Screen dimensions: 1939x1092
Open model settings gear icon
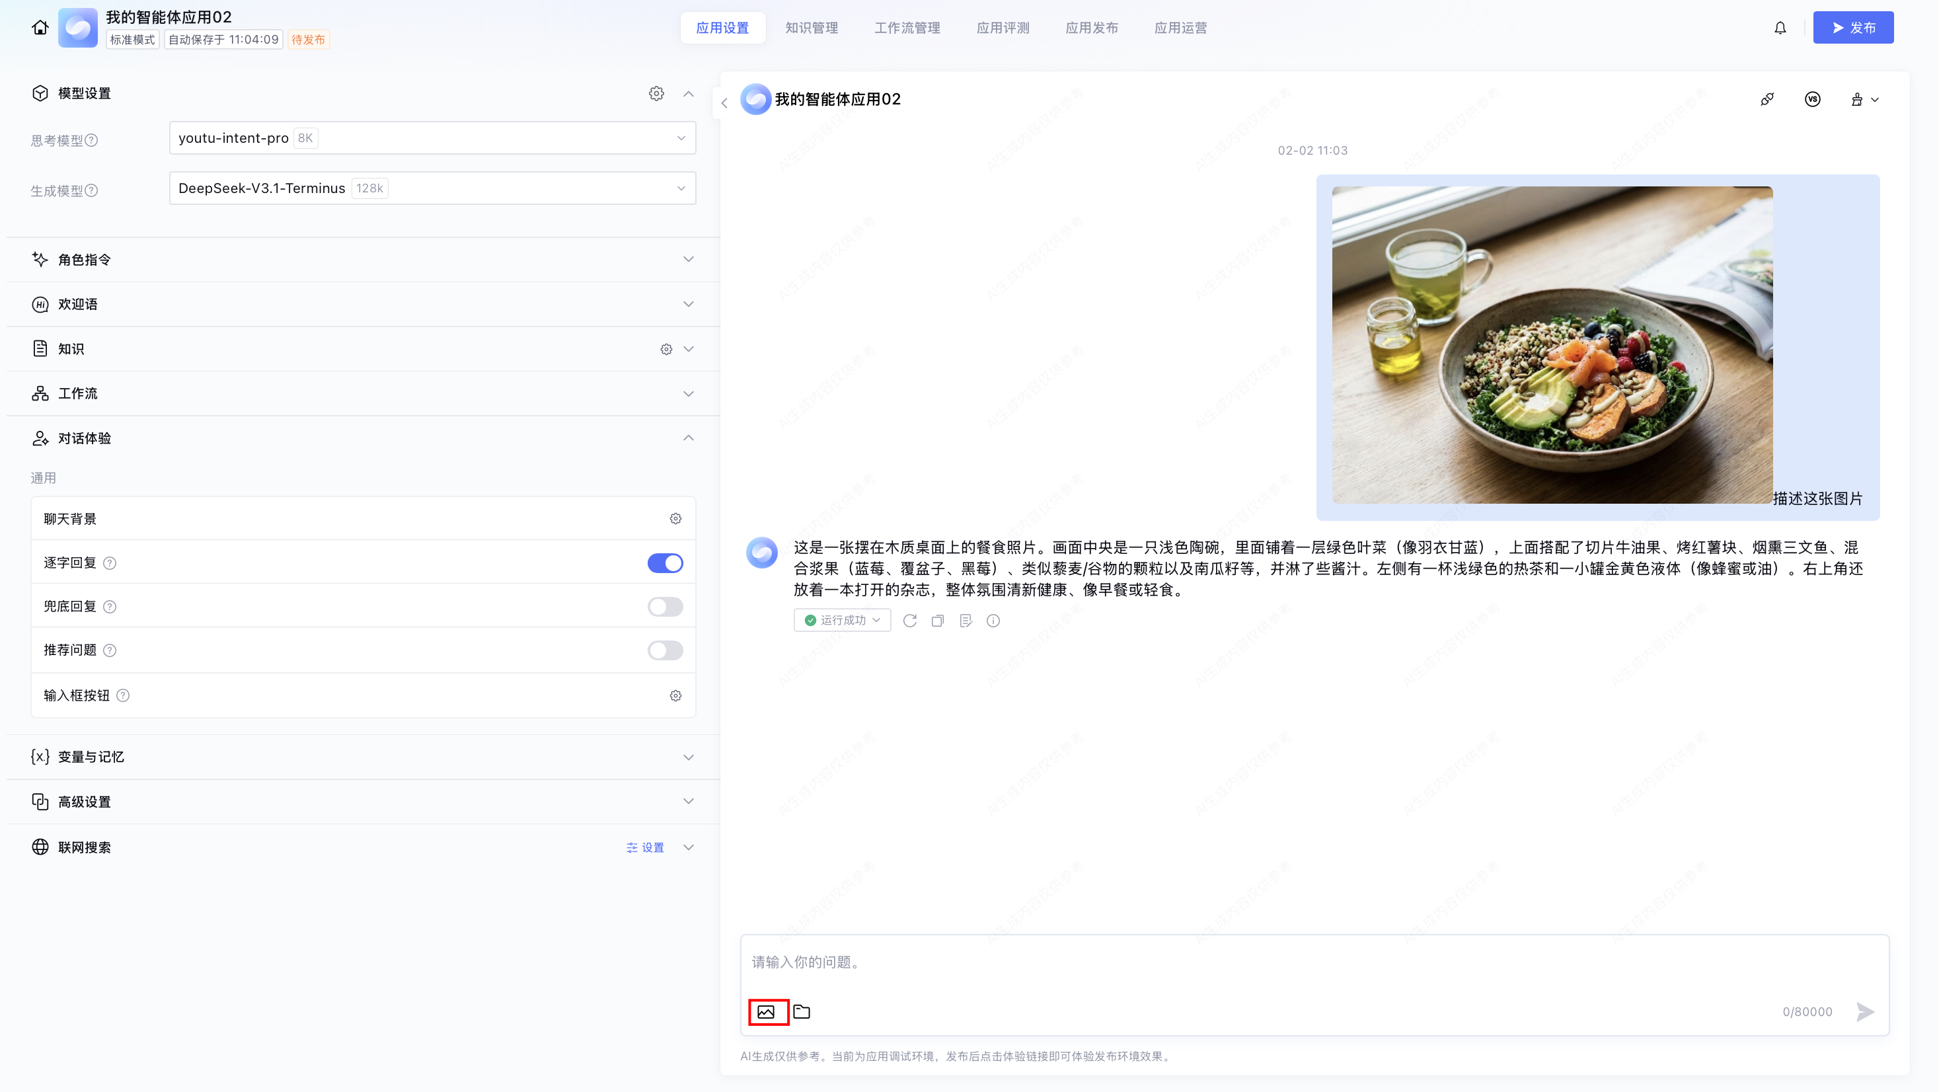(x=656, y=93)
